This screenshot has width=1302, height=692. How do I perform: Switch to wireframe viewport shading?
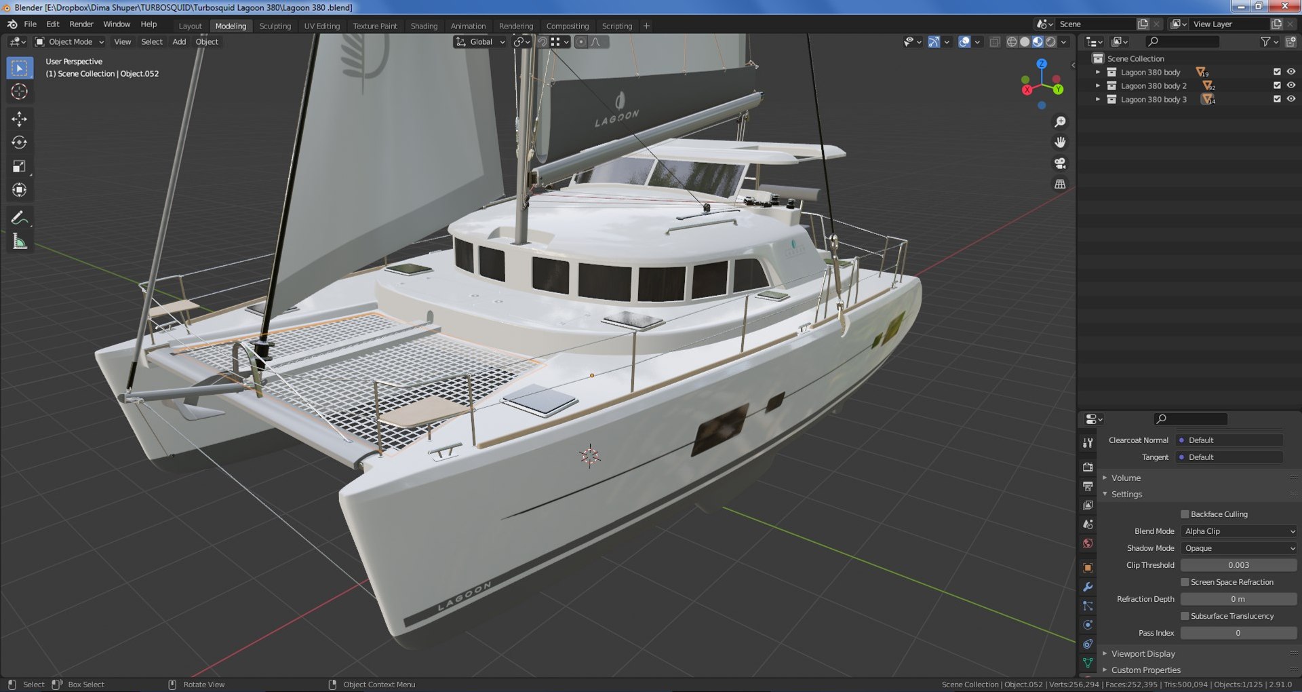1012,42
